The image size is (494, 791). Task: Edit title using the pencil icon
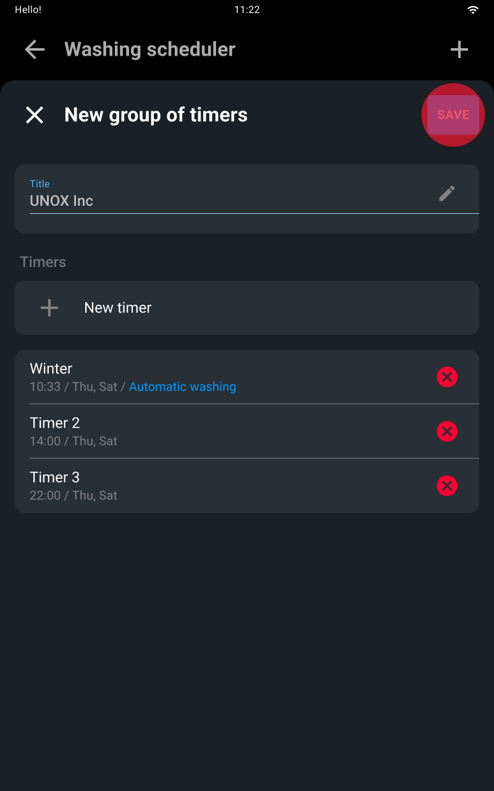tap(447, 193)
